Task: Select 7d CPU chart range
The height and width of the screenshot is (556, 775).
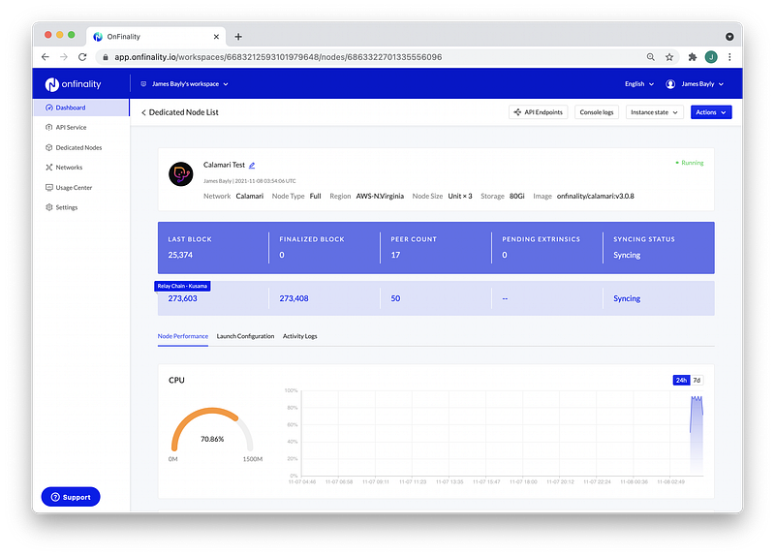Action: click(697, 380)
